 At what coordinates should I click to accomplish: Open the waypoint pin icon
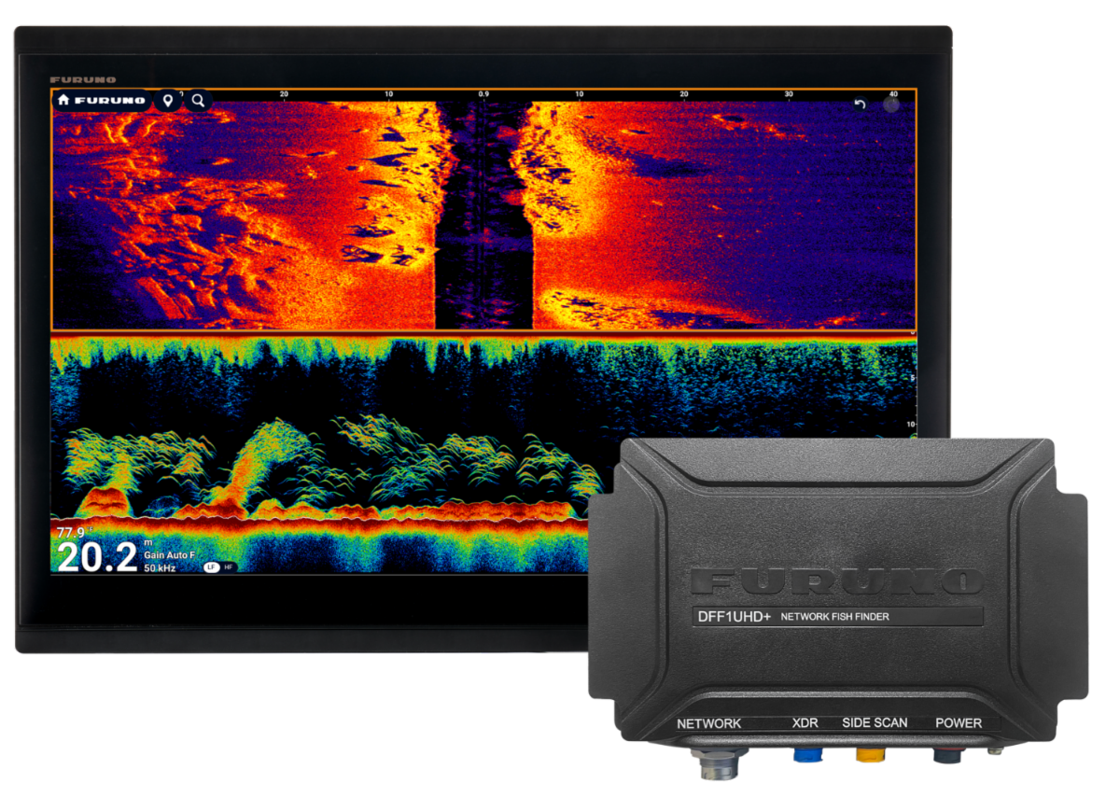tap(168, 100)
